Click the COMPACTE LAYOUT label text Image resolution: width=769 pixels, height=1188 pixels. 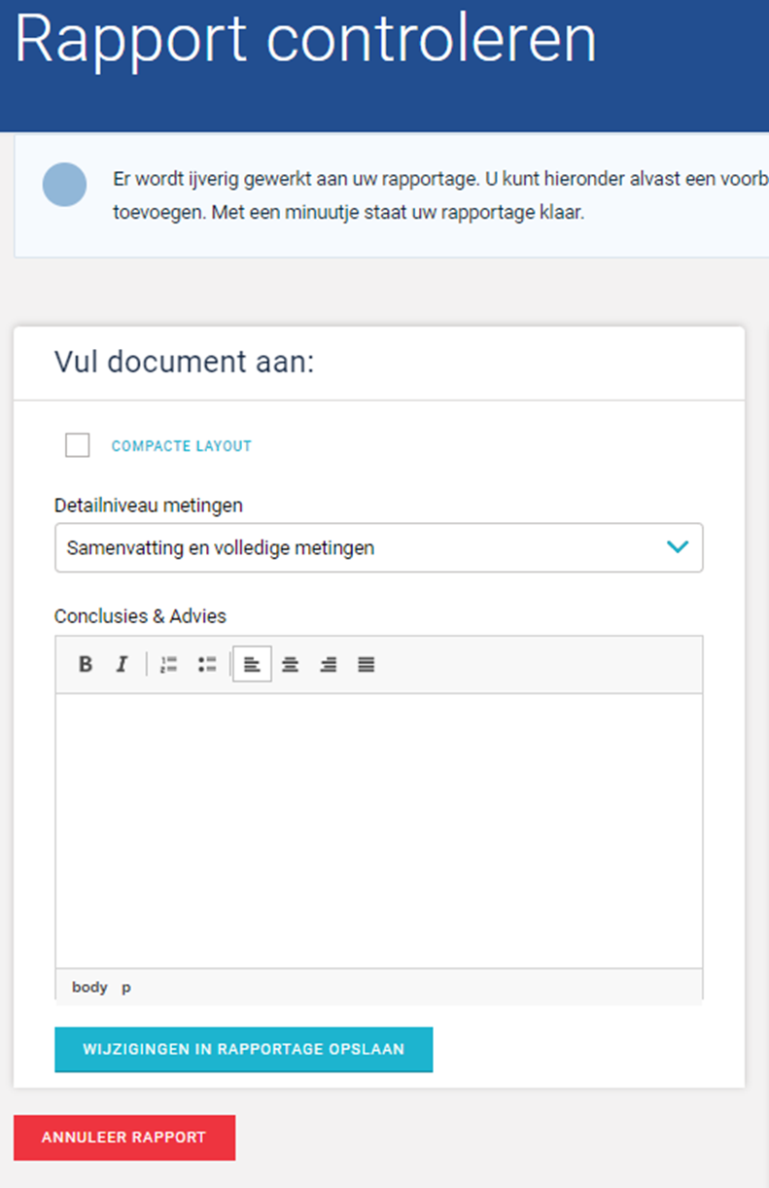tap(182, 446)
